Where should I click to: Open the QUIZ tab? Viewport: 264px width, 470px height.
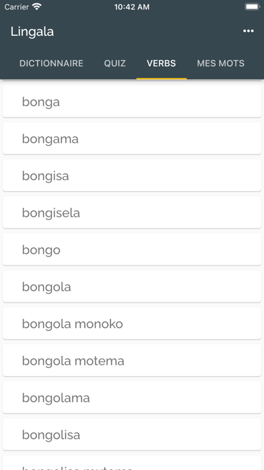(x=114, y=63)
